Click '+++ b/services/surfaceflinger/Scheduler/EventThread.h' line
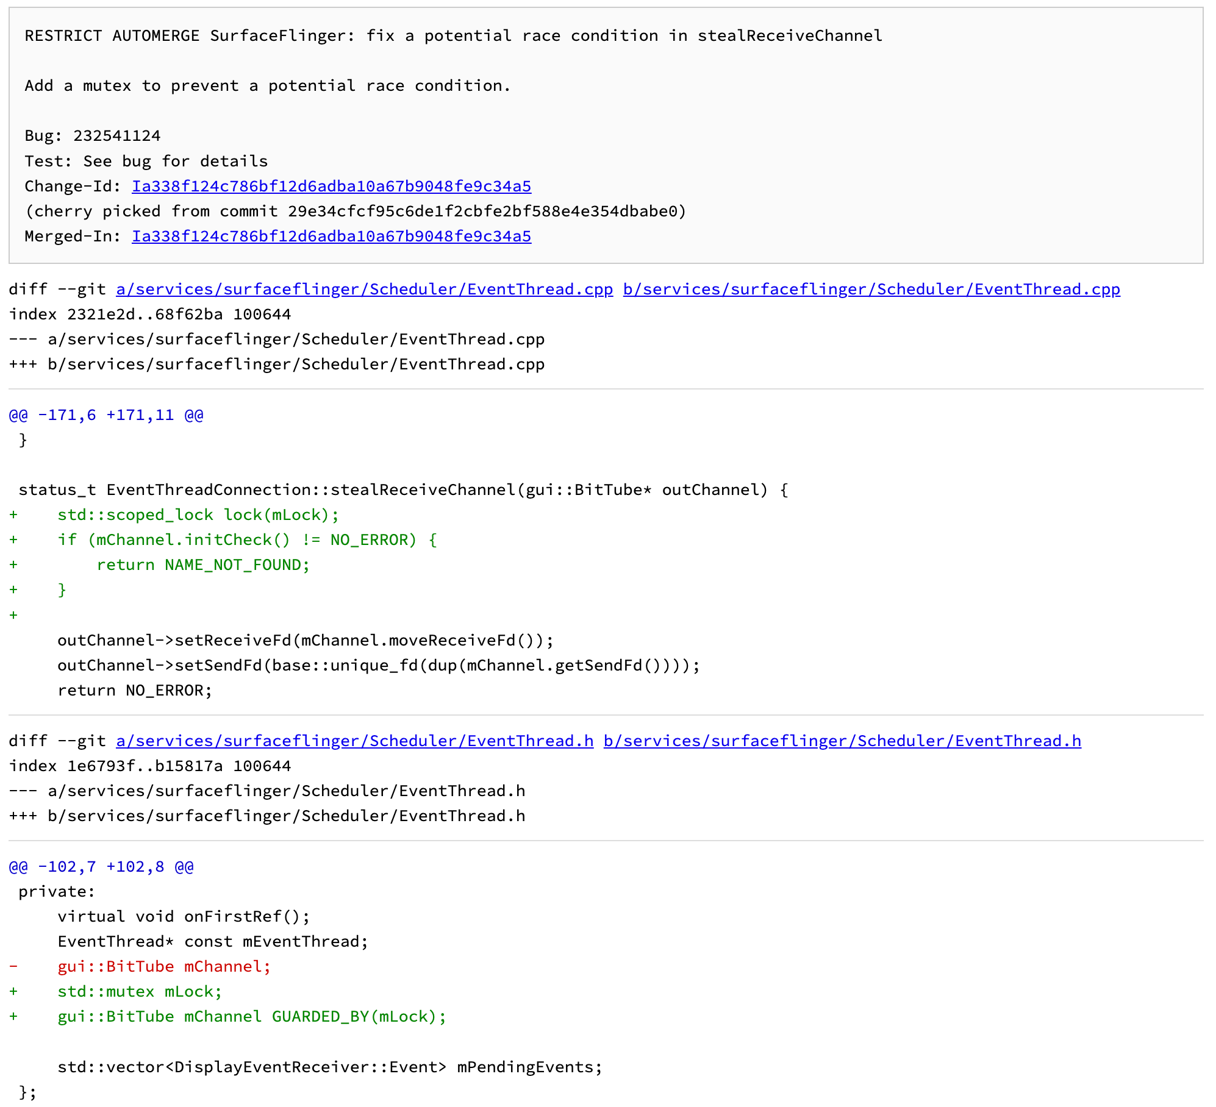Viewport: 1216px width, 1107px height. pyautogui.click(x=267, y=816)
